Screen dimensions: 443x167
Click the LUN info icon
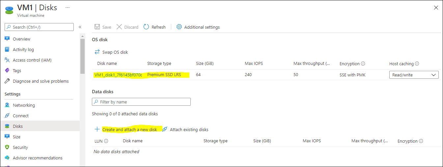pyautogui.click(x=106, y=141)
